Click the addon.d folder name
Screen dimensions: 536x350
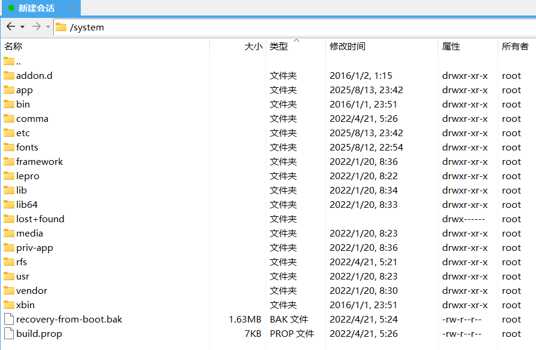[34, 75]
